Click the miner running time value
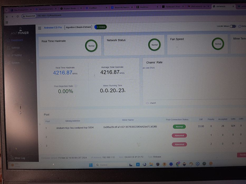This screenshot has width=246, height=184. point(113,90)
